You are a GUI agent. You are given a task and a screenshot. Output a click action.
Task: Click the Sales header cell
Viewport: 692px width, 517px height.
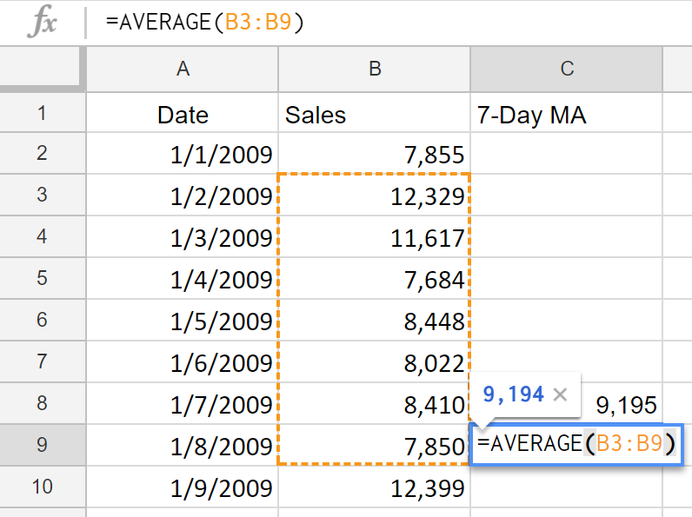click(x=375, y=115)
